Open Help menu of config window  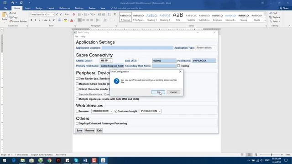[83, 36]
